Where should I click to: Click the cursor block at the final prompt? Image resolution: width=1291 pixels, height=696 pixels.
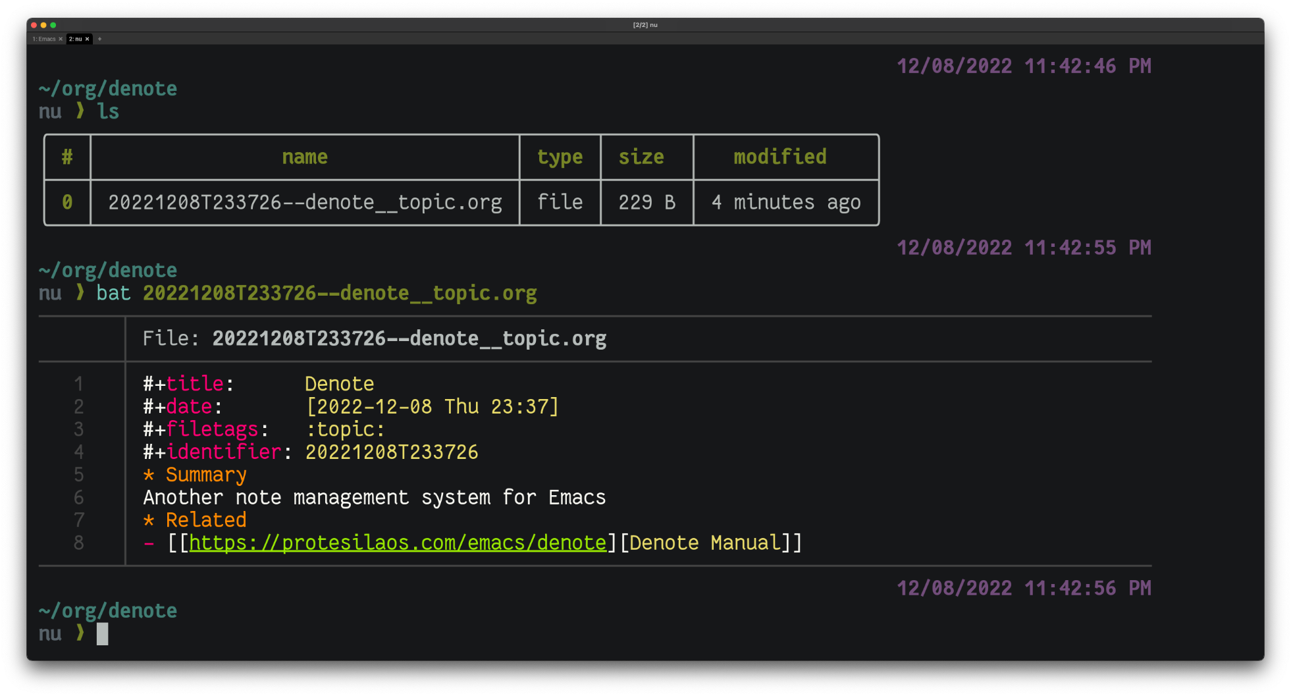pos(102,633)
